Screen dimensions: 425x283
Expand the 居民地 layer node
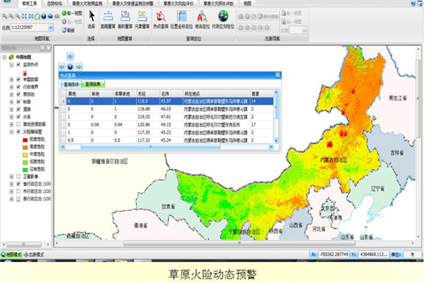tap(12, 94)
